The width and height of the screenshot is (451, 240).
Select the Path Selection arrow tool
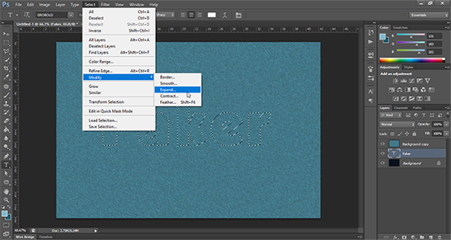(x=6, y=173)
